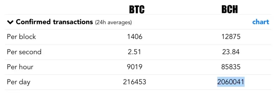
Task: Click the highlighted 2060041 value
Action: 231,82
